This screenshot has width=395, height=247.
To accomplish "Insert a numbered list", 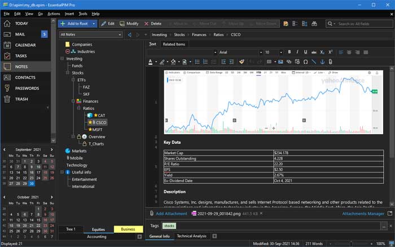I will [x=205, y=61].
